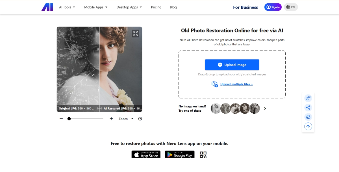Click the before/after comparison divider handle
The height and width of the screenshot is (172, 339).
(99, 108)
